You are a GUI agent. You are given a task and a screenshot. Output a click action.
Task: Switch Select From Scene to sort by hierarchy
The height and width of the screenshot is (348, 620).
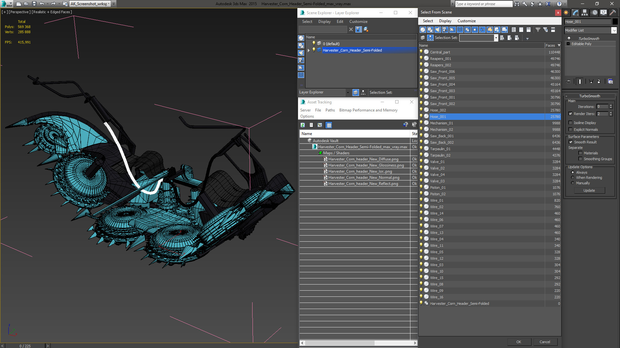(x=430, y=38)
